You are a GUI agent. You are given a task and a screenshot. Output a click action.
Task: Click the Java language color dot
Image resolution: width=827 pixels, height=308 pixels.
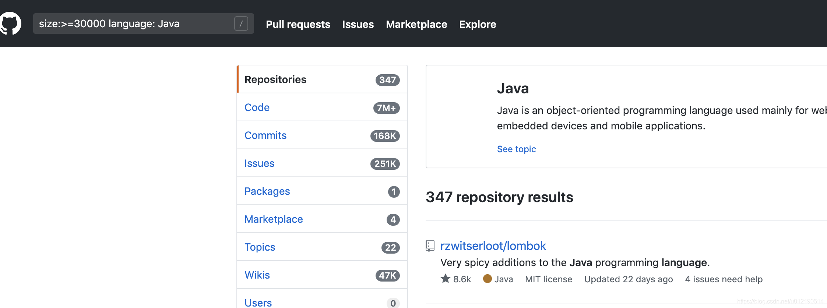pos(488,279)
